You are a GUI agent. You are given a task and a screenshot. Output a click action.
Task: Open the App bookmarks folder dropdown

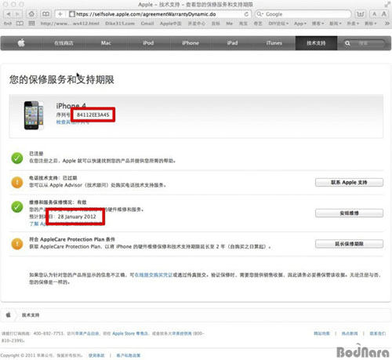300,24
